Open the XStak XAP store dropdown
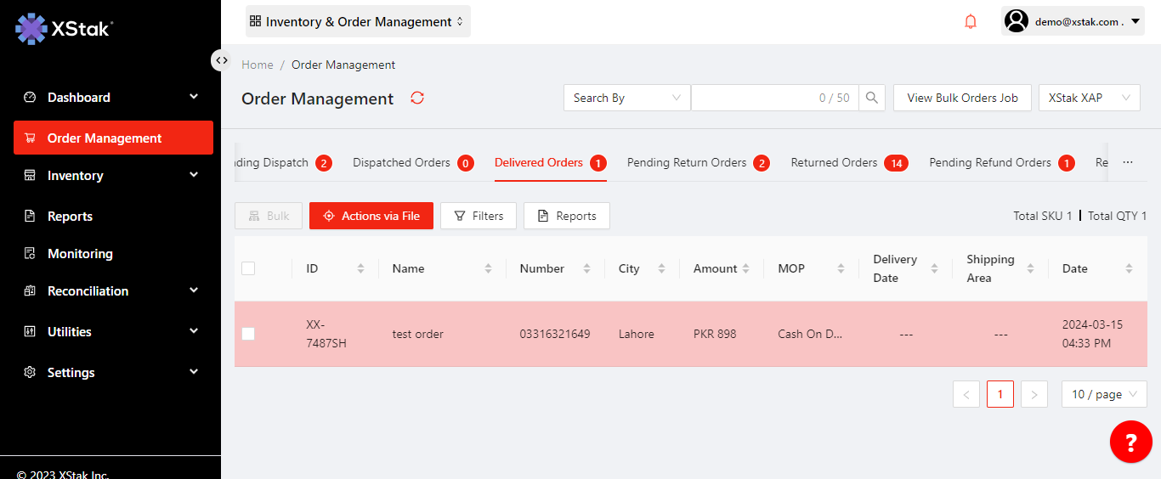 click(1089, 98)
